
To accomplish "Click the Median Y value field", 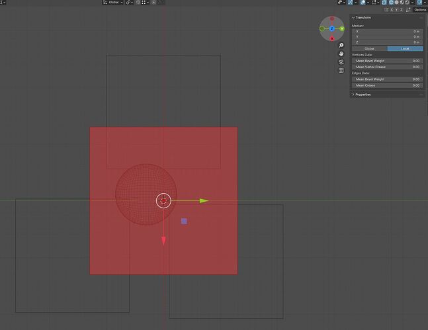I will click(388, 37).
